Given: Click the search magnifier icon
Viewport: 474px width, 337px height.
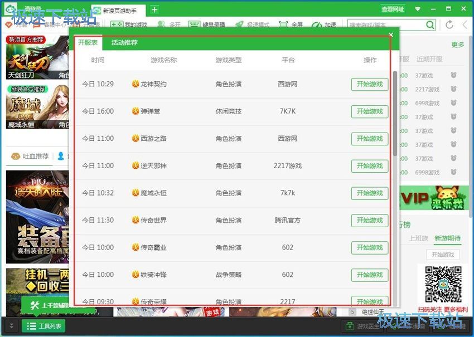Looking at the screenshot, I should coord(430,25).
